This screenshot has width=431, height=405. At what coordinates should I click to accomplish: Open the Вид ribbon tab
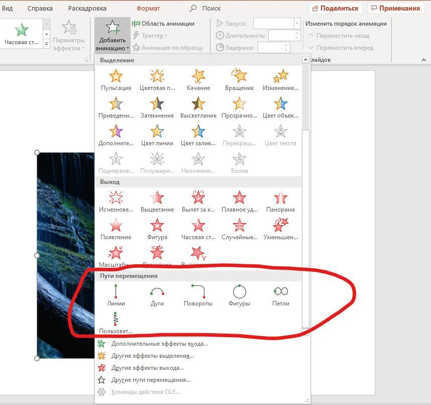[8, 9]
